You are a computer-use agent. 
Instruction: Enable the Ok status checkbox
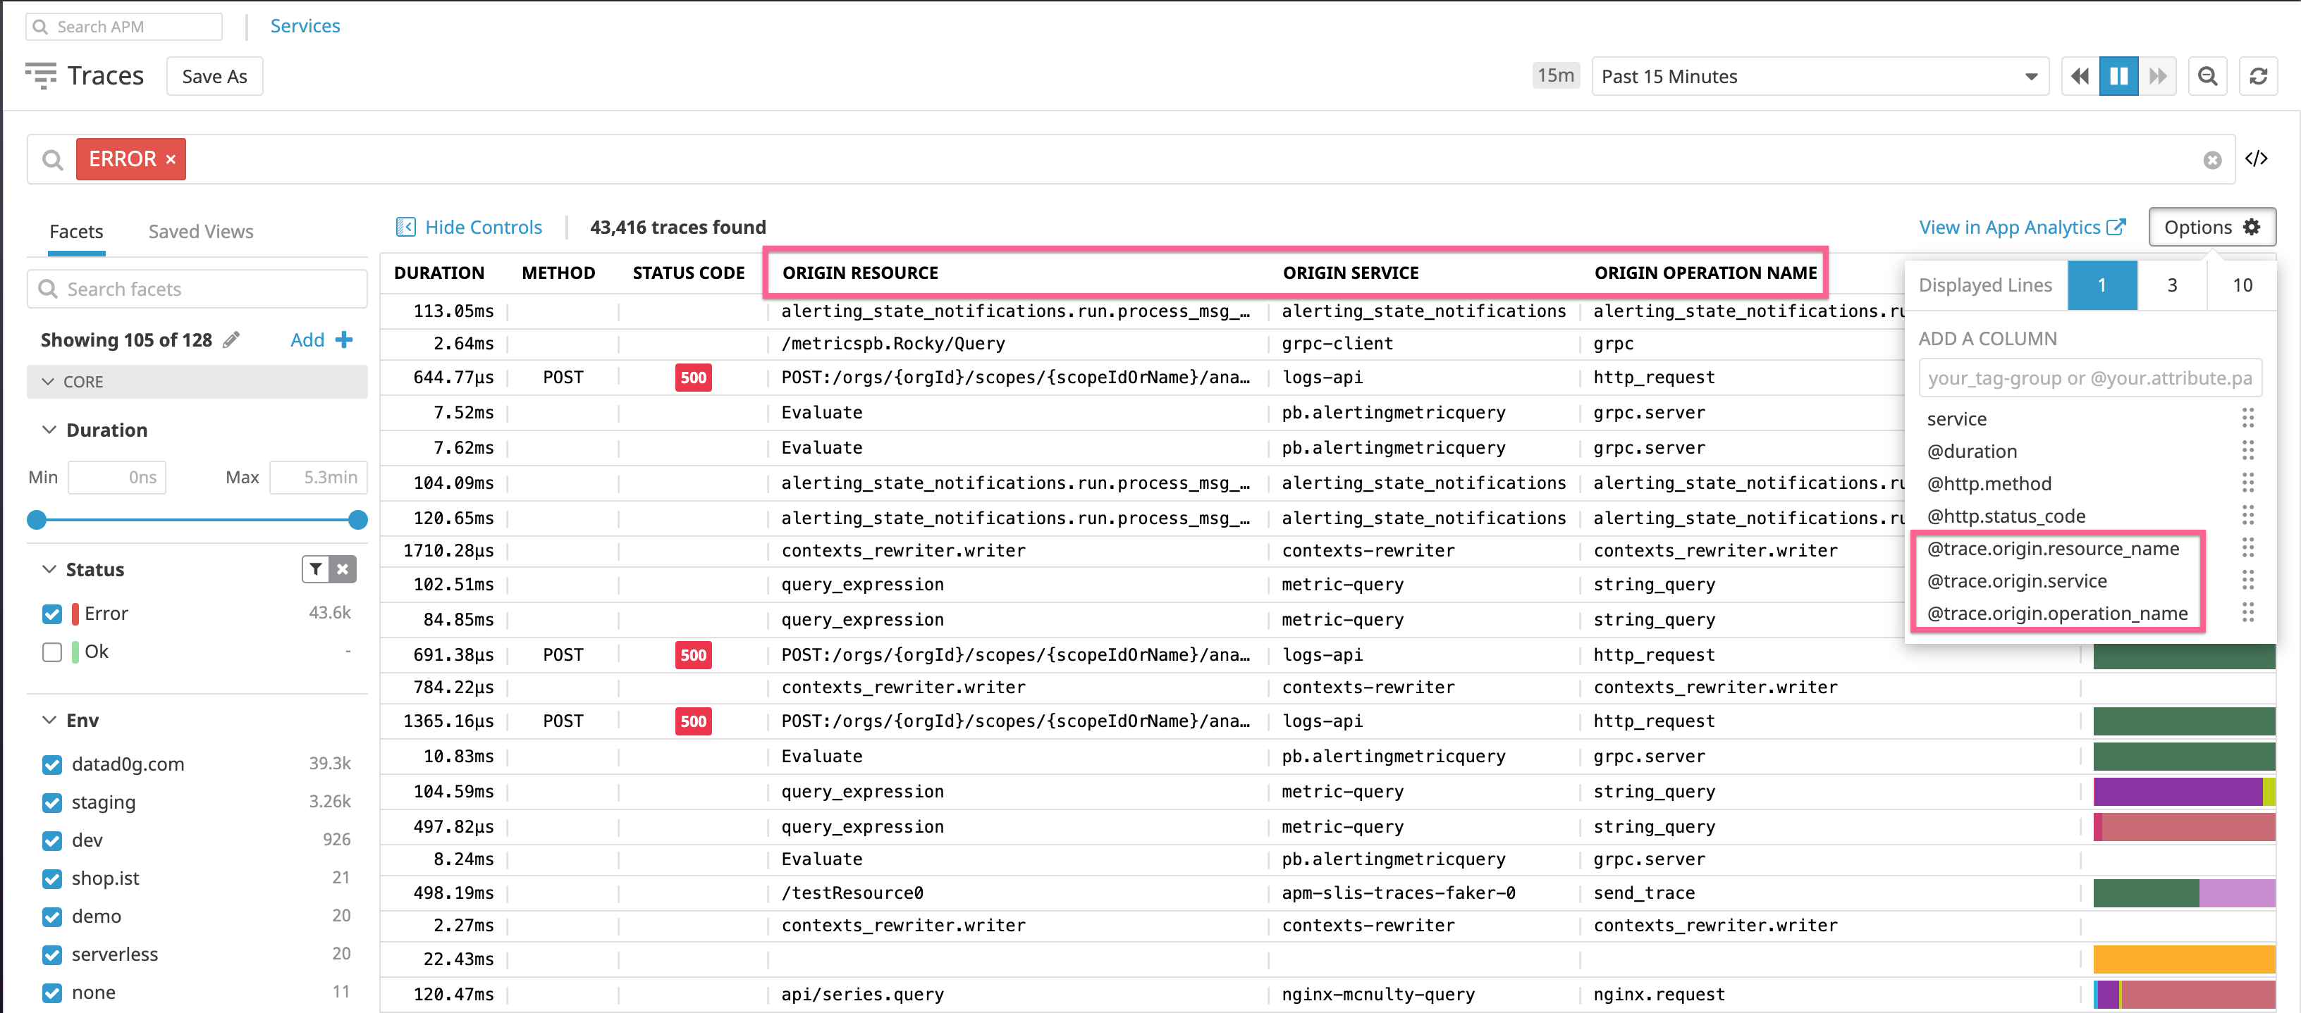[51, 652]
